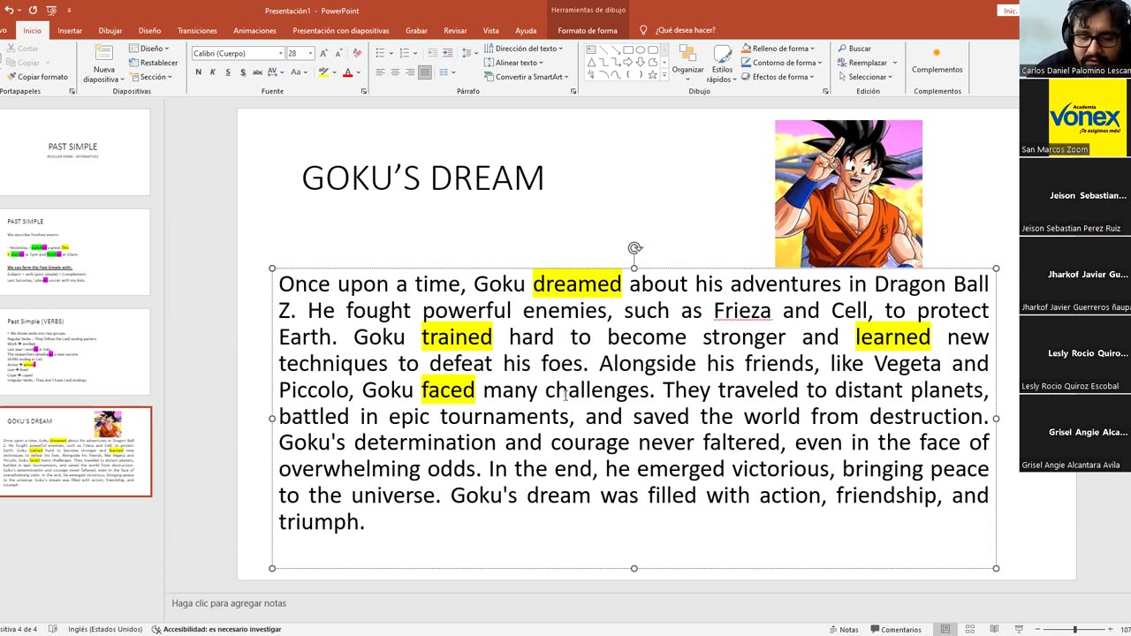
Task: Click Buscar magnifier icon
Action: [842, 49]
